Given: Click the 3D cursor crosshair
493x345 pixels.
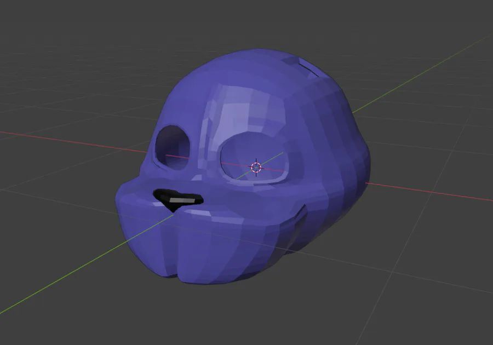Looking at the screenshot, I should tap(256, 168).
